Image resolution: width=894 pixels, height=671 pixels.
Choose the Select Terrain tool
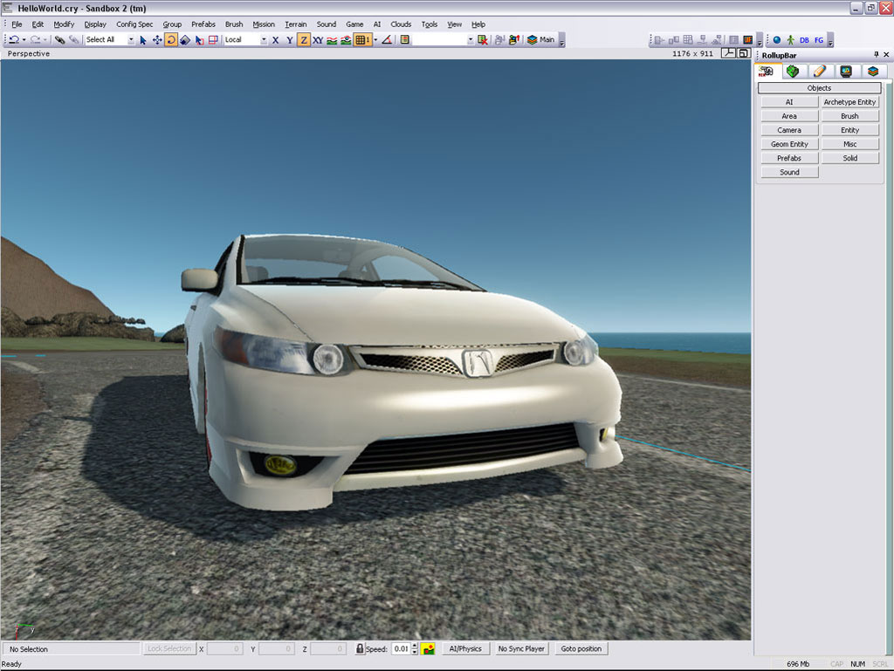click(199, 40)
